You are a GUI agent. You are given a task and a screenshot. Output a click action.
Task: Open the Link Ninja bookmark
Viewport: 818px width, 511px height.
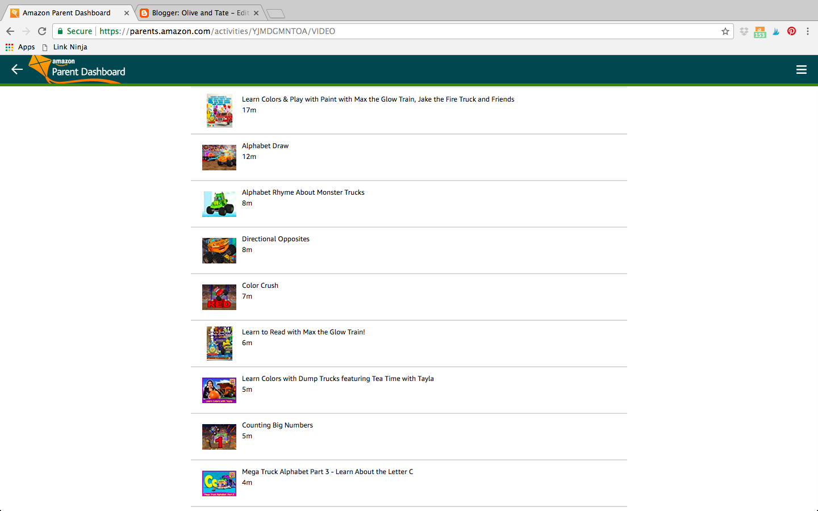[65, 47]
